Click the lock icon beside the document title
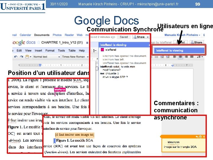The height and width of the screenshot is (160, 213). [x=87, y=43]
